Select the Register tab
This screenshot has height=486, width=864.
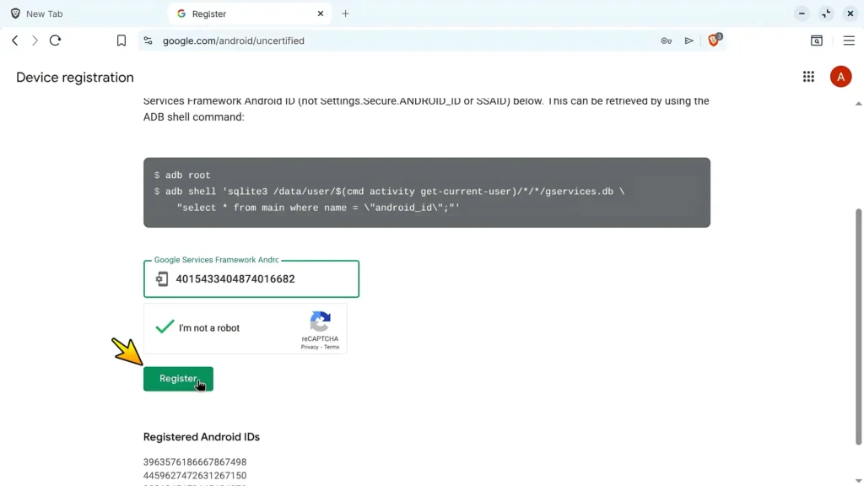(249, 13)
